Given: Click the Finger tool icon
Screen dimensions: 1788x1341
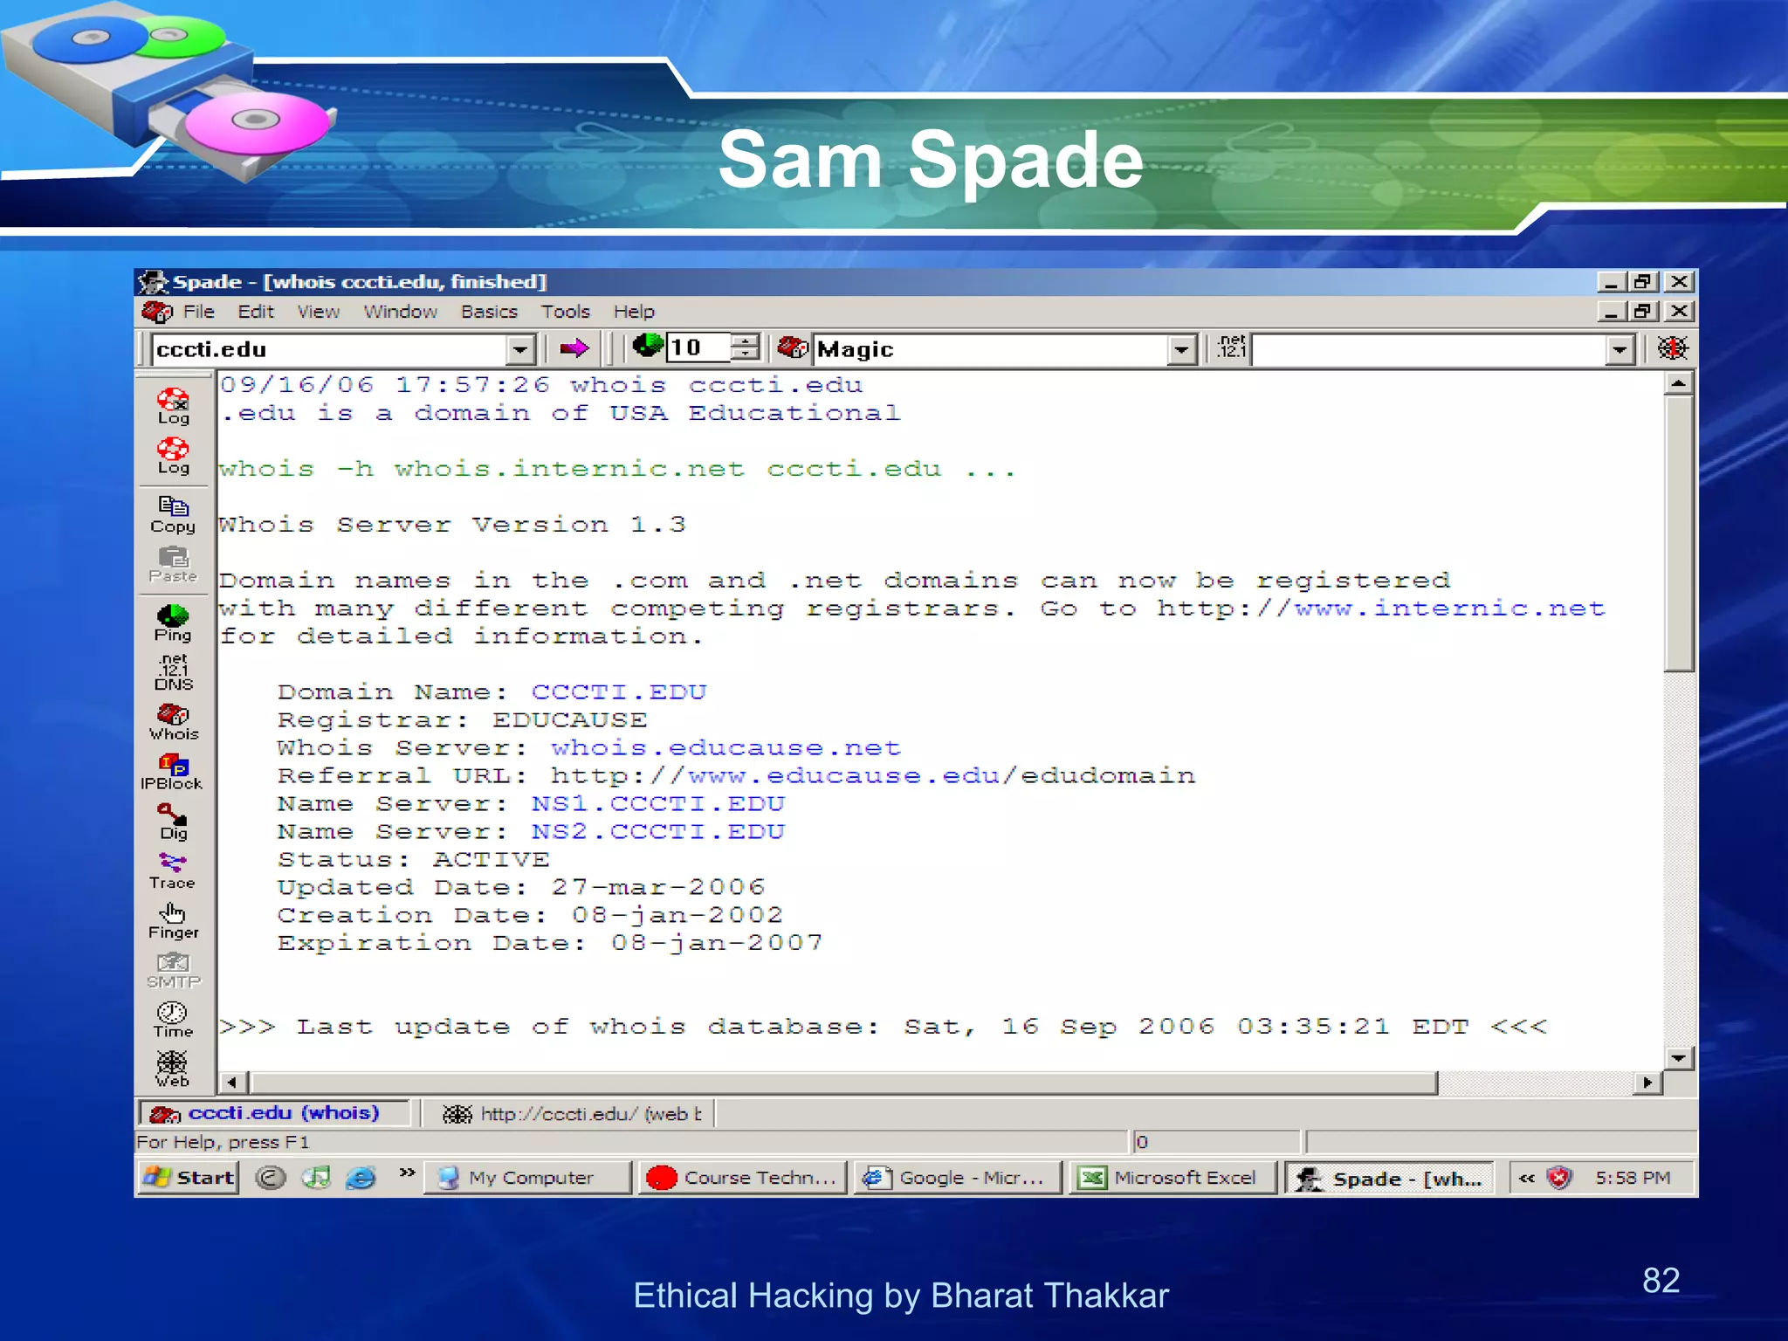Looking at the screenshot, I should [x=173, y=920].
